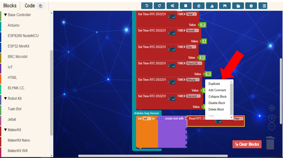Select Duplicate in the context menu
Screen dimensions: 283x158
click(214, 84)
